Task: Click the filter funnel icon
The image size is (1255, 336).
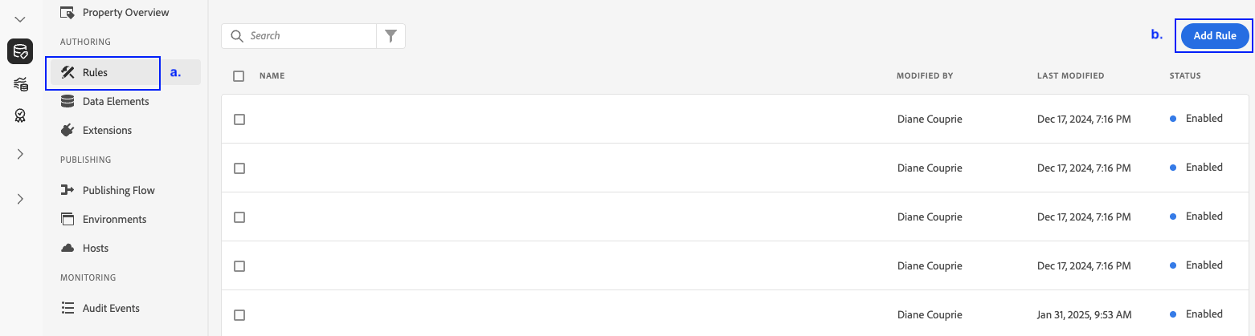Action: (x=390, y=36)
